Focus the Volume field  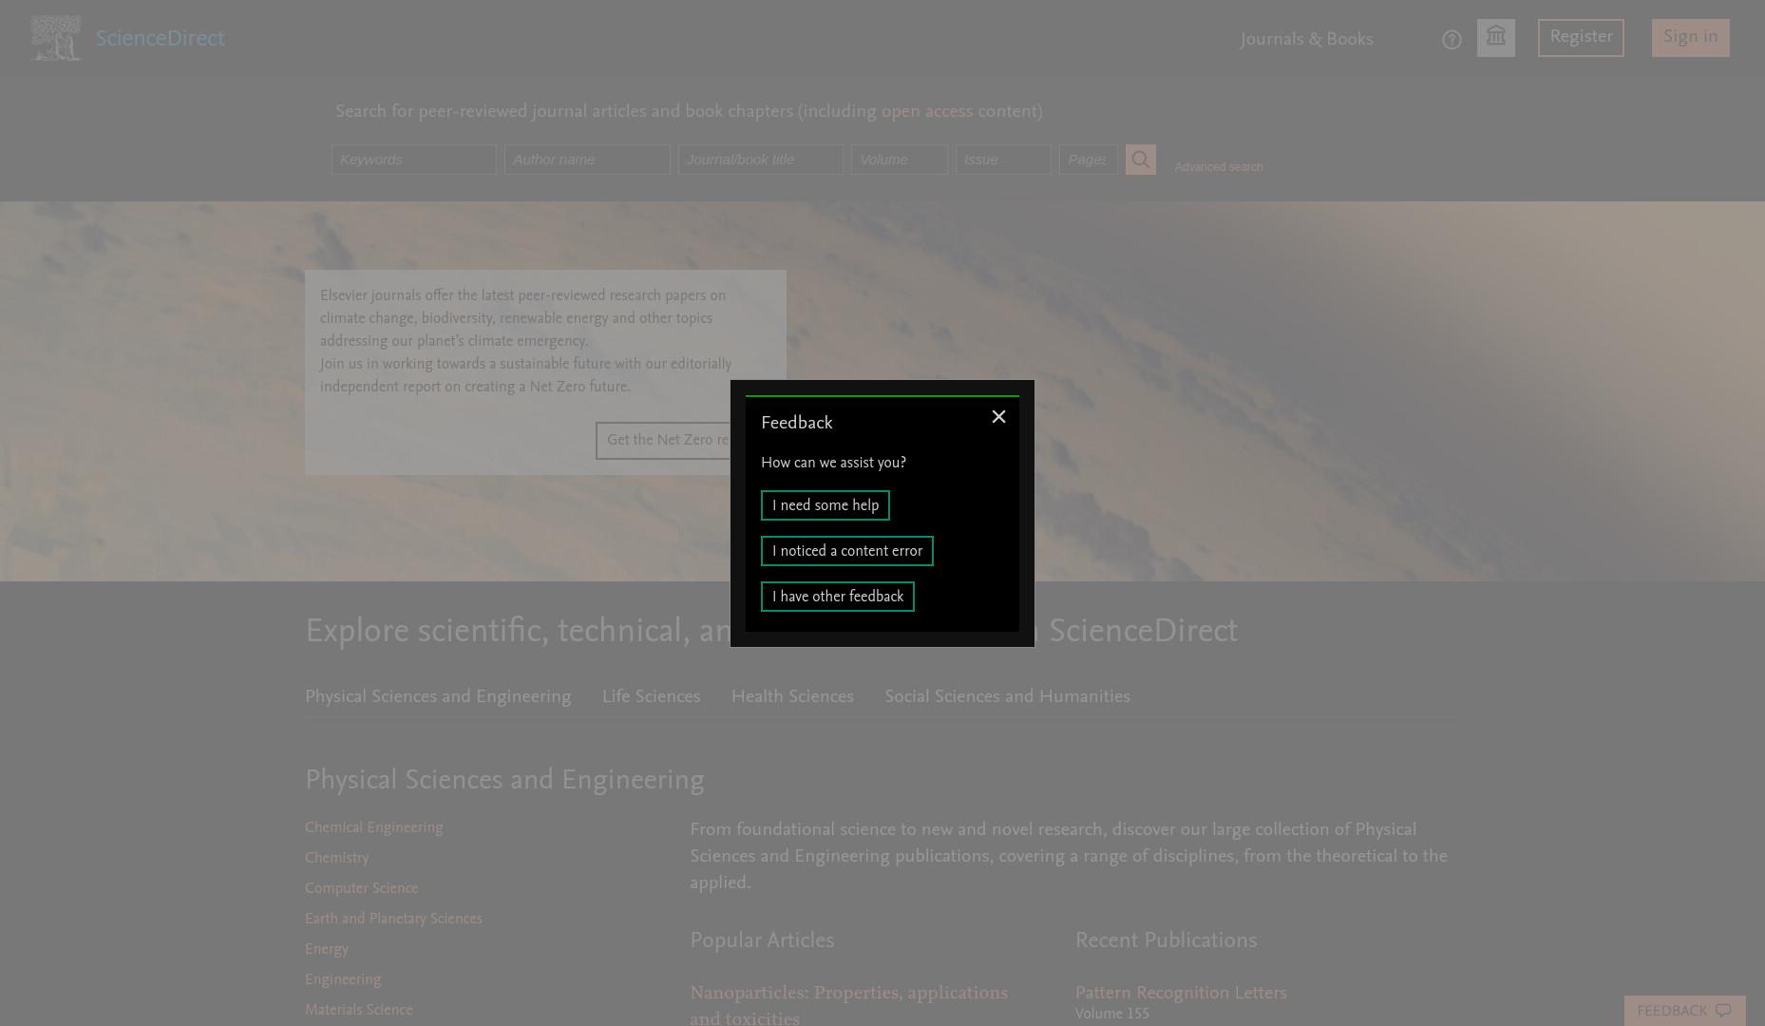click(x=900, y=160)
